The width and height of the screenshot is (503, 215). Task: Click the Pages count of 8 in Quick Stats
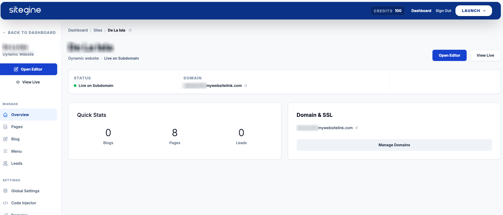tap(175, 133)
